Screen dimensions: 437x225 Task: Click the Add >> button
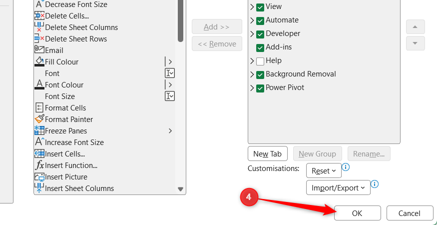(217, 27)
